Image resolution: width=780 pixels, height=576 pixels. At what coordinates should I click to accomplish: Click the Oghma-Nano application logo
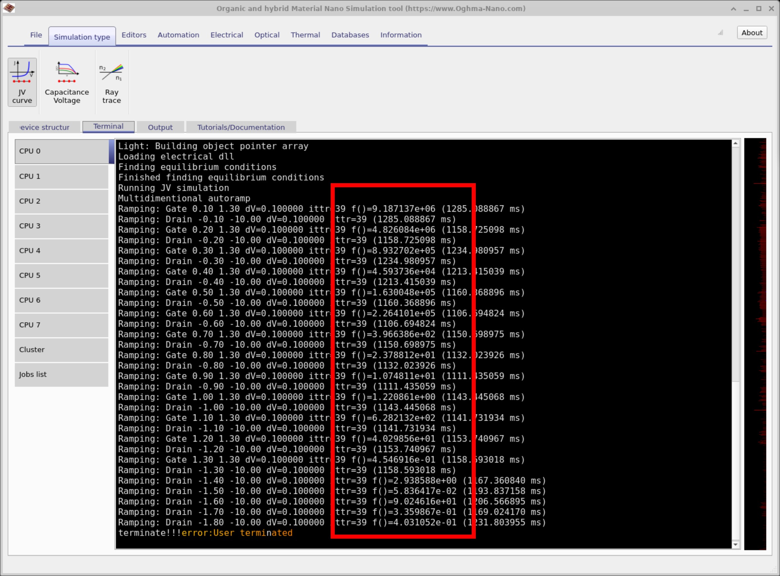click(9, 8)
